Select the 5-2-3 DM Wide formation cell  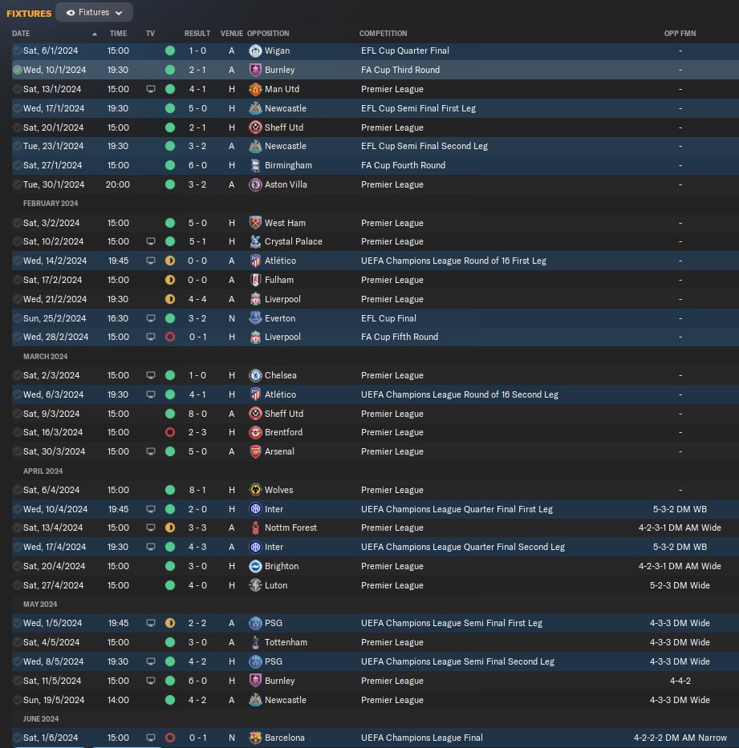click(680, 585)
